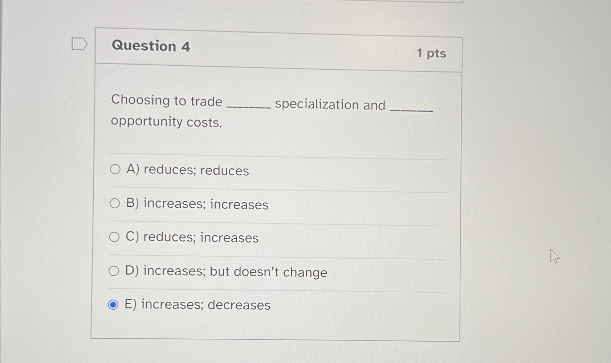Screen dimensions: 611x363
Task: Click the radio circle beside option A
Action: (115, 168)
